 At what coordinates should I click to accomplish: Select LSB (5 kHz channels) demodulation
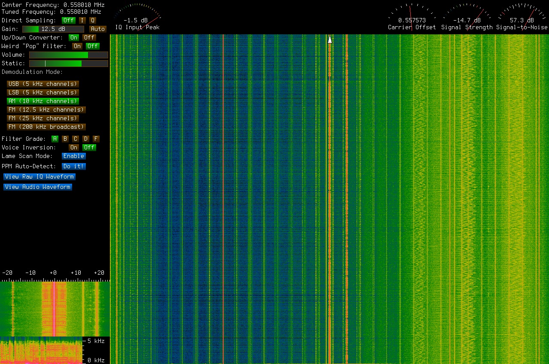[x=42, y=92]
